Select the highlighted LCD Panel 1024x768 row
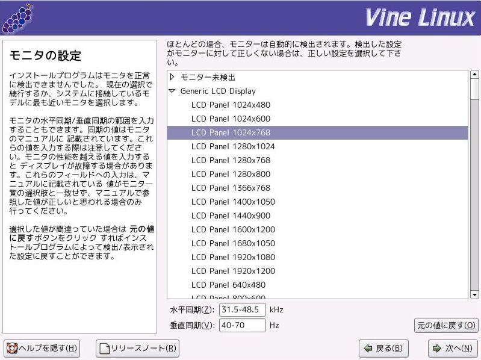The width and height of the screenshot is (481, 360). pos(317,132)
